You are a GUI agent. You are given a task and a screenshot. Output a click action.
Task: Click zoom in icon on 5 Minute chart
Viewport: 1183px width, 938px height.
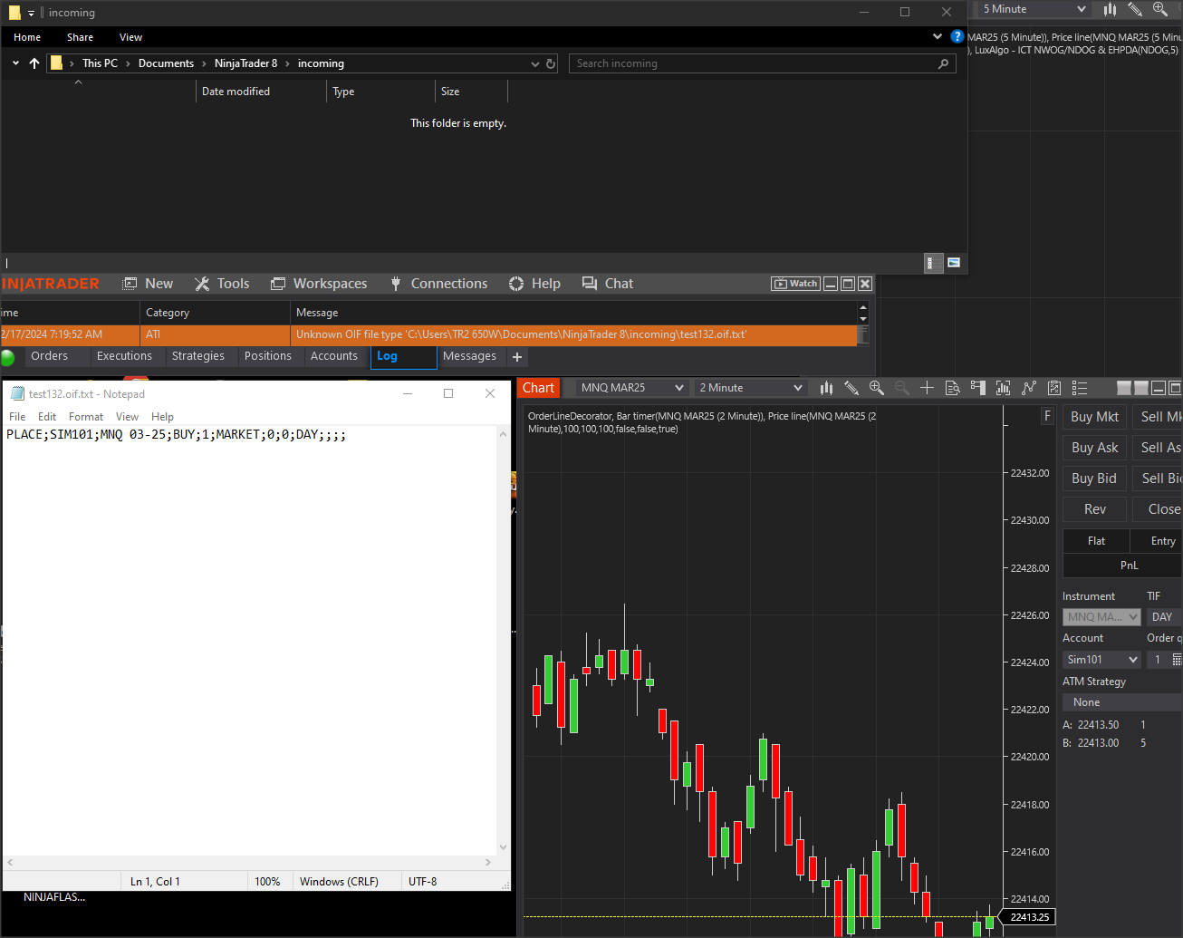(x=1160, y=9)
